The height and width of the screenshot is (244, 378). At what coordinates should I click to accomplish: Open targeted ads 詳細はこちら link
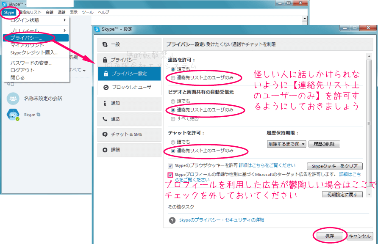pyautogui.click(x=350, y=174)
